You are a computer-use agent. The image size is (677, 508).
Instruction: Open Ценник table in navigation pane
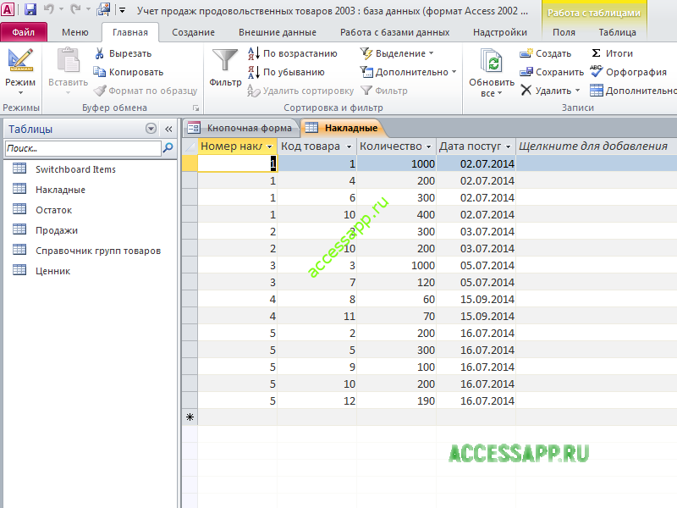tap(52, 271)
